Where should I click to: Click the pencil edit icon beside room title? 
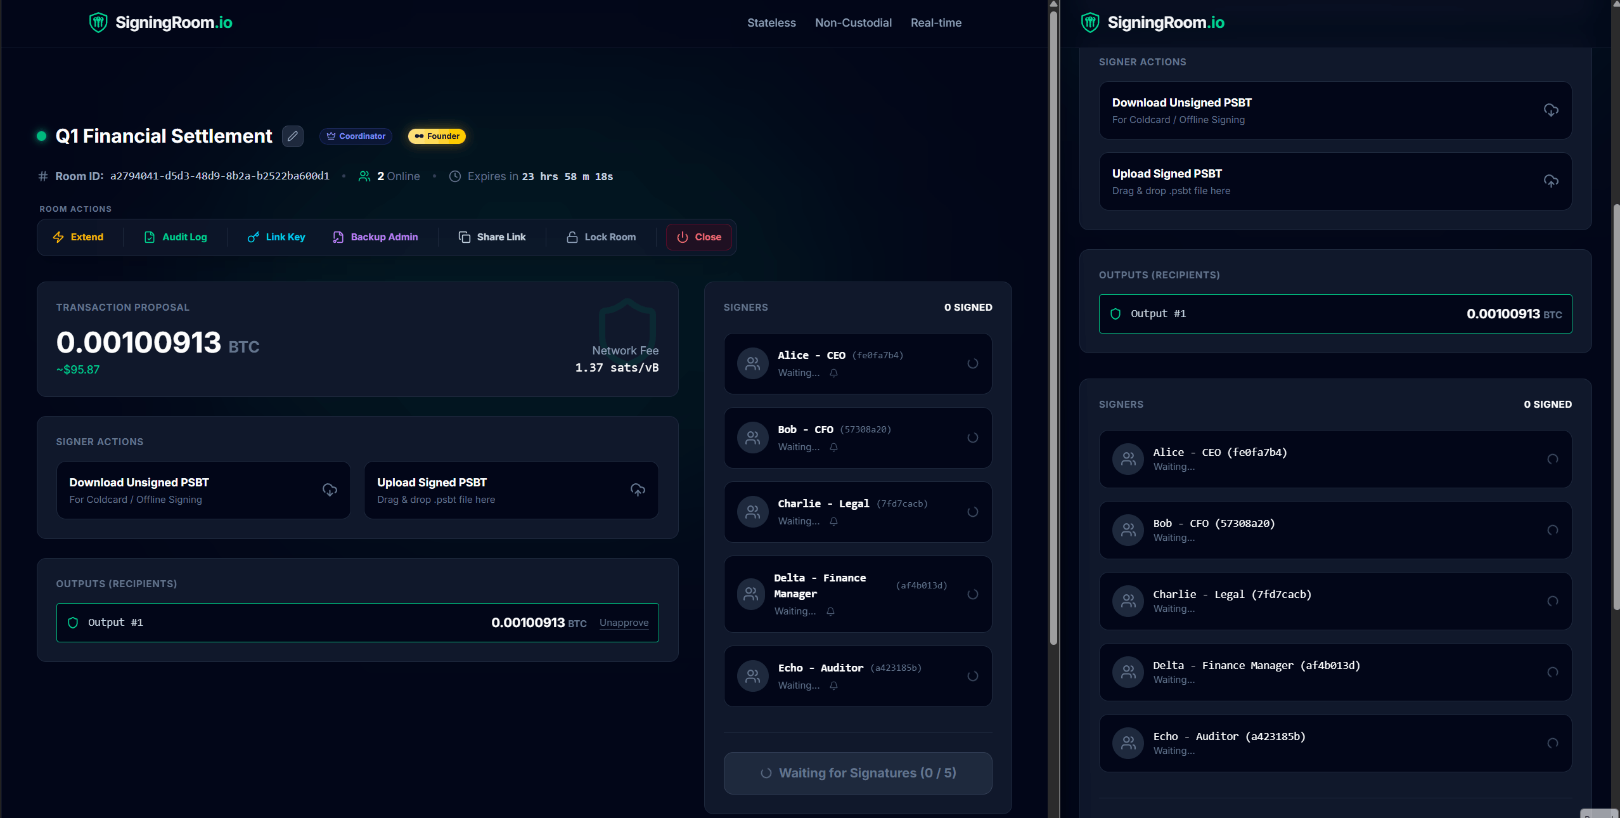292,136
